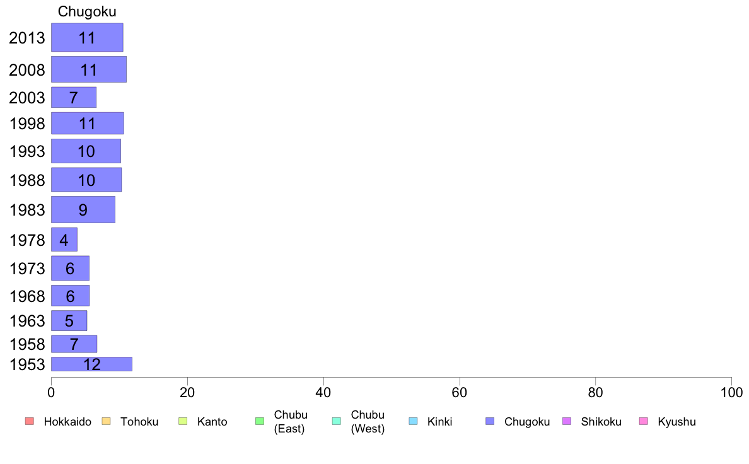Screen dimensions: 749x464
Task: Click the Chugoku purple-blue legend swatch
Action: pyautogui.click(x=490, y=421)
